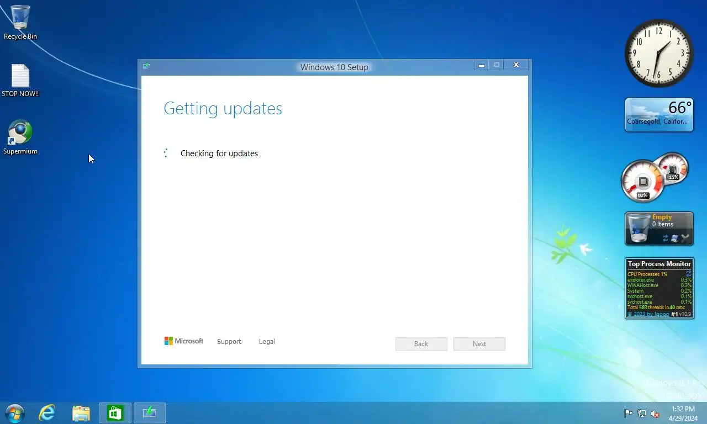Click the refresh arrows in recycle bin gadget
Image resolution: width=707 pixels, height=424 pixels.
666,238
